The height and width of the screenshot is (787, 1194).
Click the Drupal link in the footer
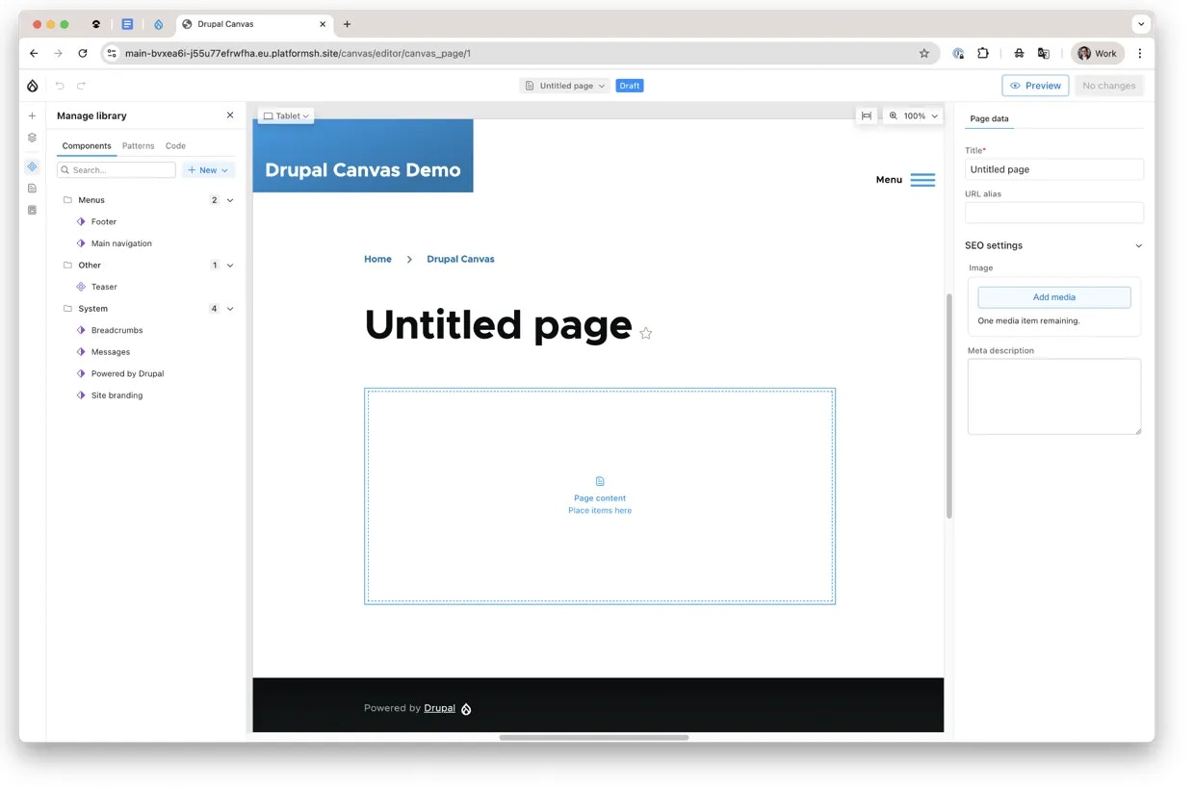[x=439, y=708]
